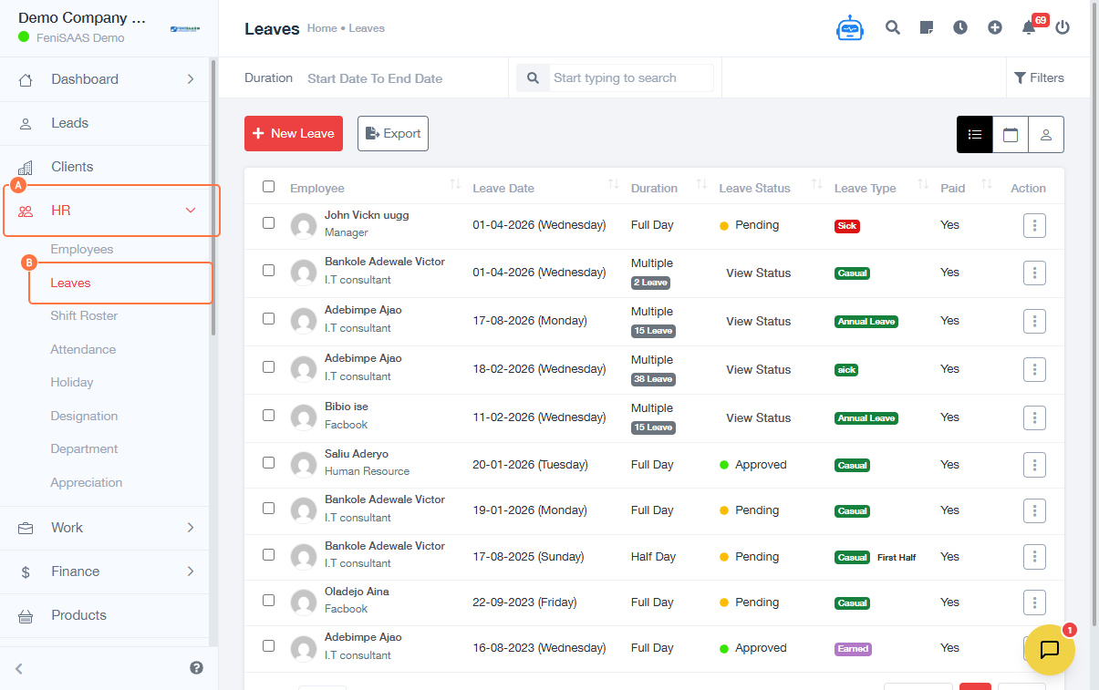This screenshot has width=1099, height=690.
Task: Export the leaves list
Action: [x=393, y=133]
